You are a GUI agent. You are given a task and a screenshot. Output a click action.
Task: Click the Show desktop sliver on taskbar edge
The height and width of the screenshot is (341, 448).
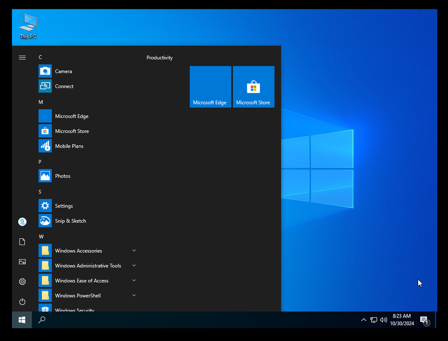[x=436, y=320]
